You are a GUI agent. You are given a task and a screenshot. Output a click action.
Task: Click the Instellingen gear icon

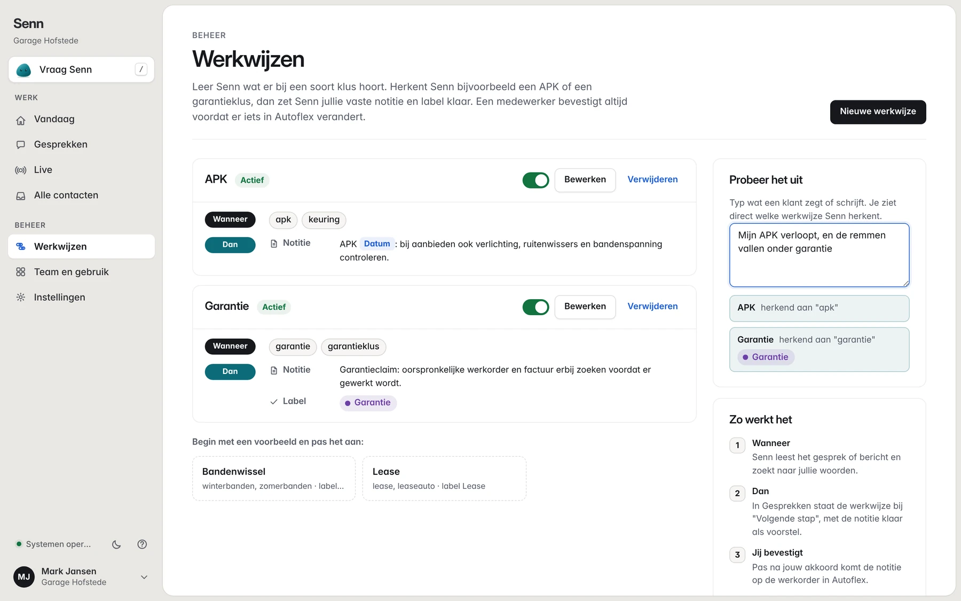(x=21, y=297)
